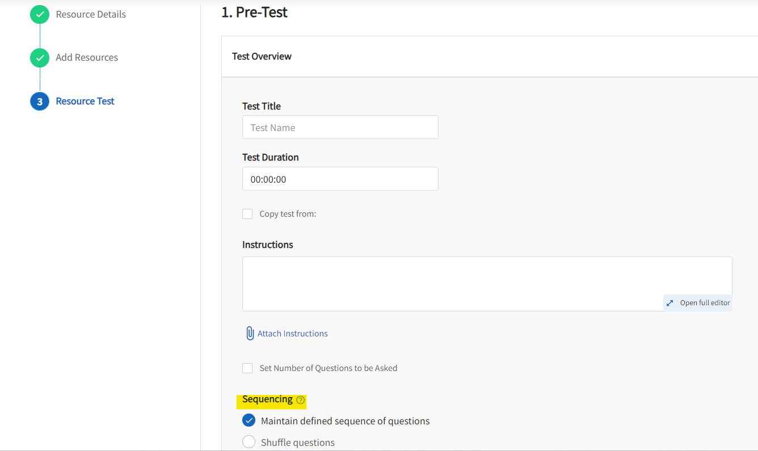
Task: Open the Attach Instructions link
Action: 292,333
